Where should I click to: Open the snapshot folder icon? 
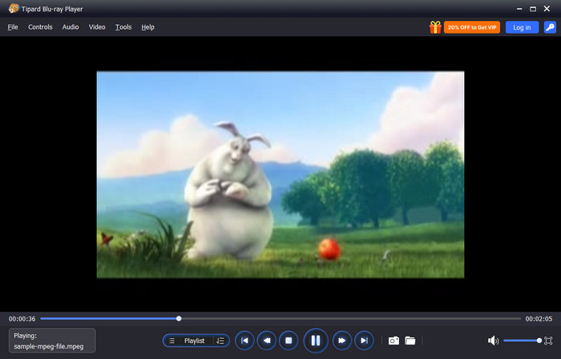click(x=410, y=341)
